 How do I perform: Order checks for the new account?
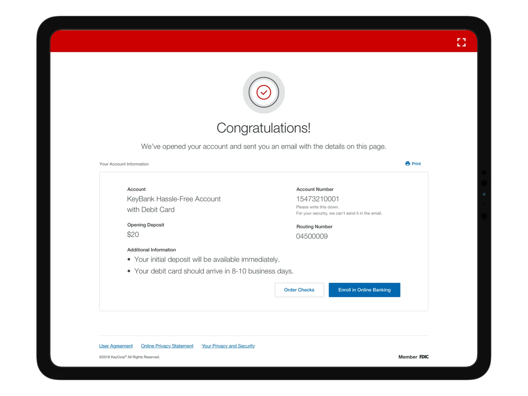point(299,290)
